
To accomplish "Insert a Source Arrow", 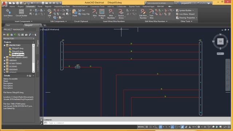I will (121, 14).
